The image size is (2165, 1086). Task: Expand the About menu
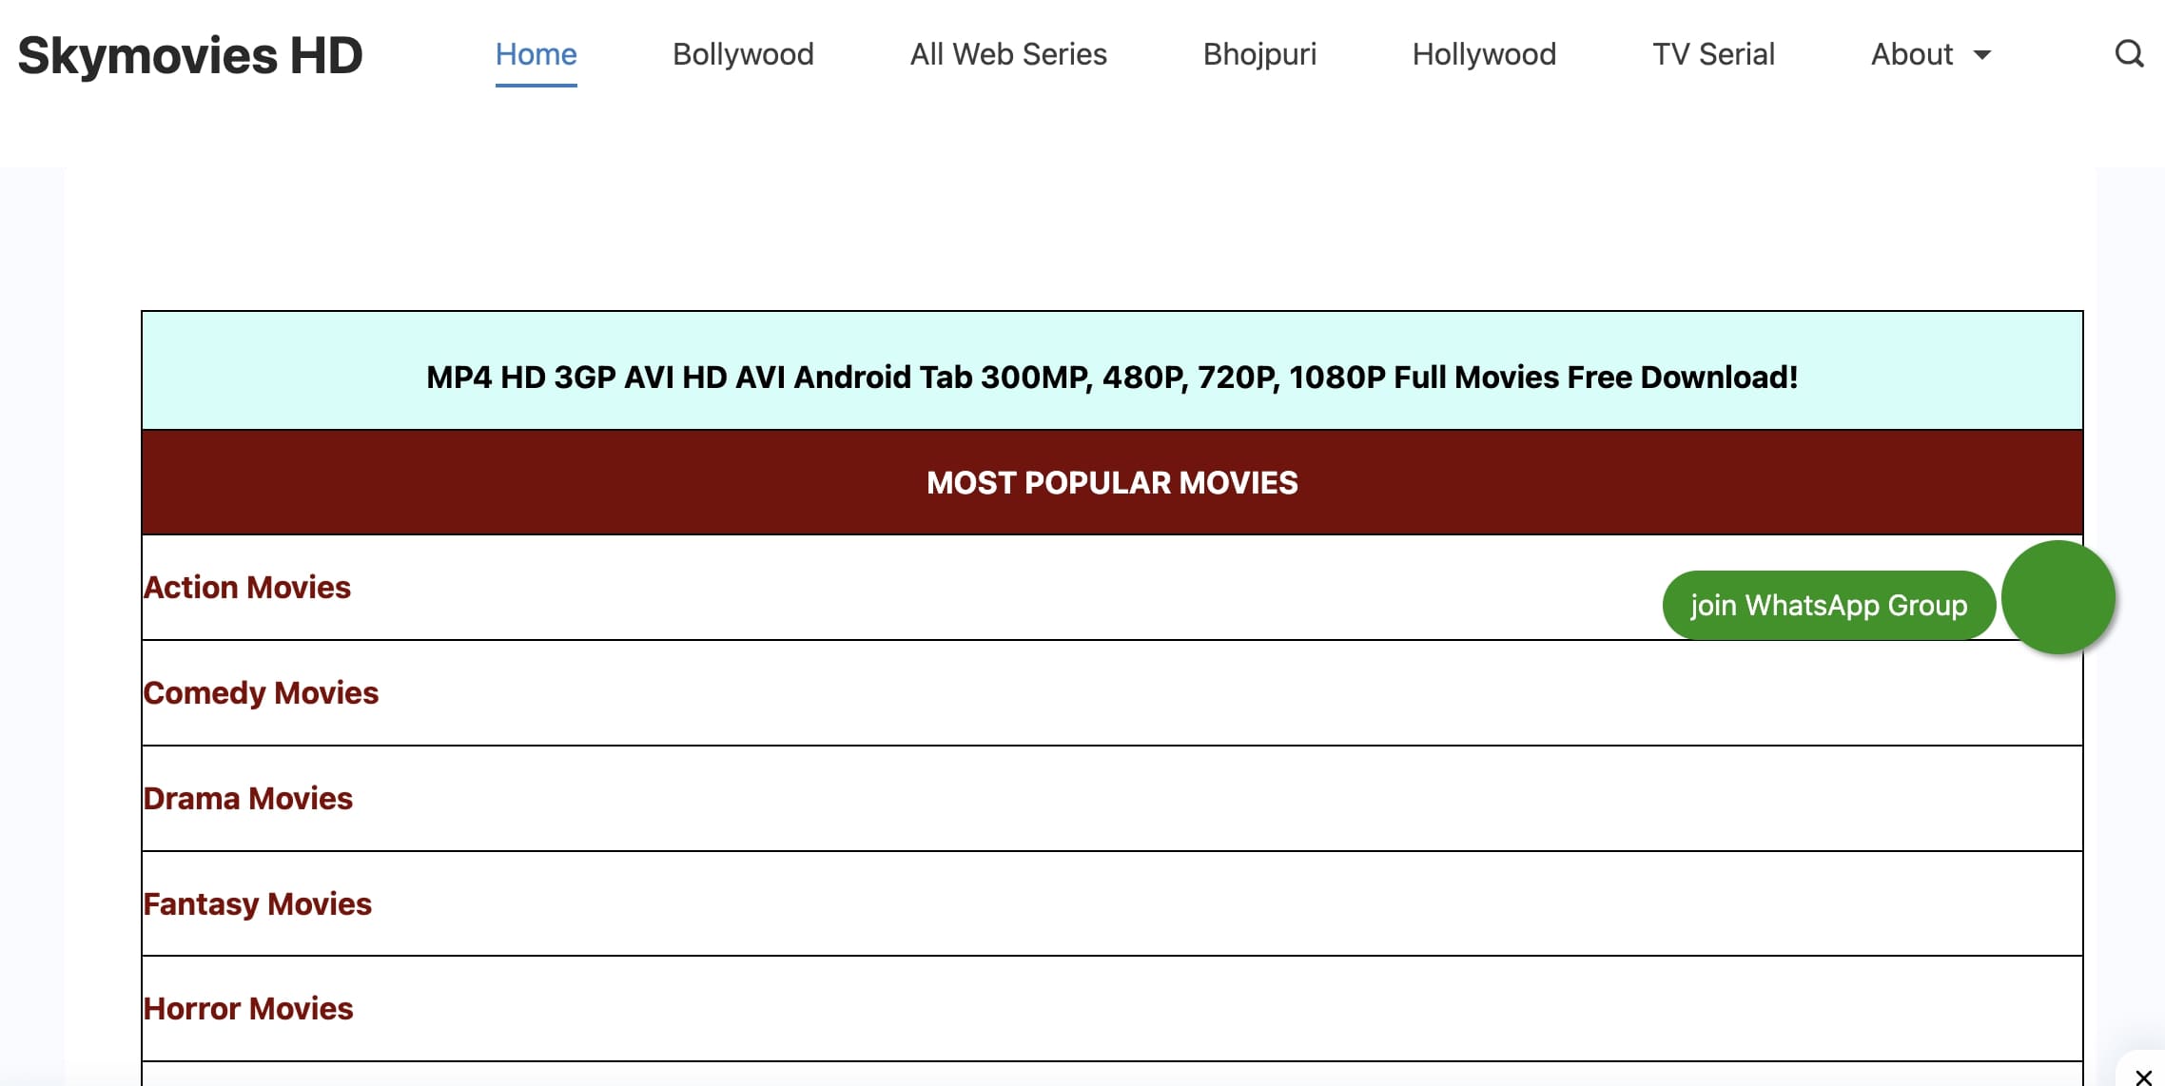(x=1912, y=54)
